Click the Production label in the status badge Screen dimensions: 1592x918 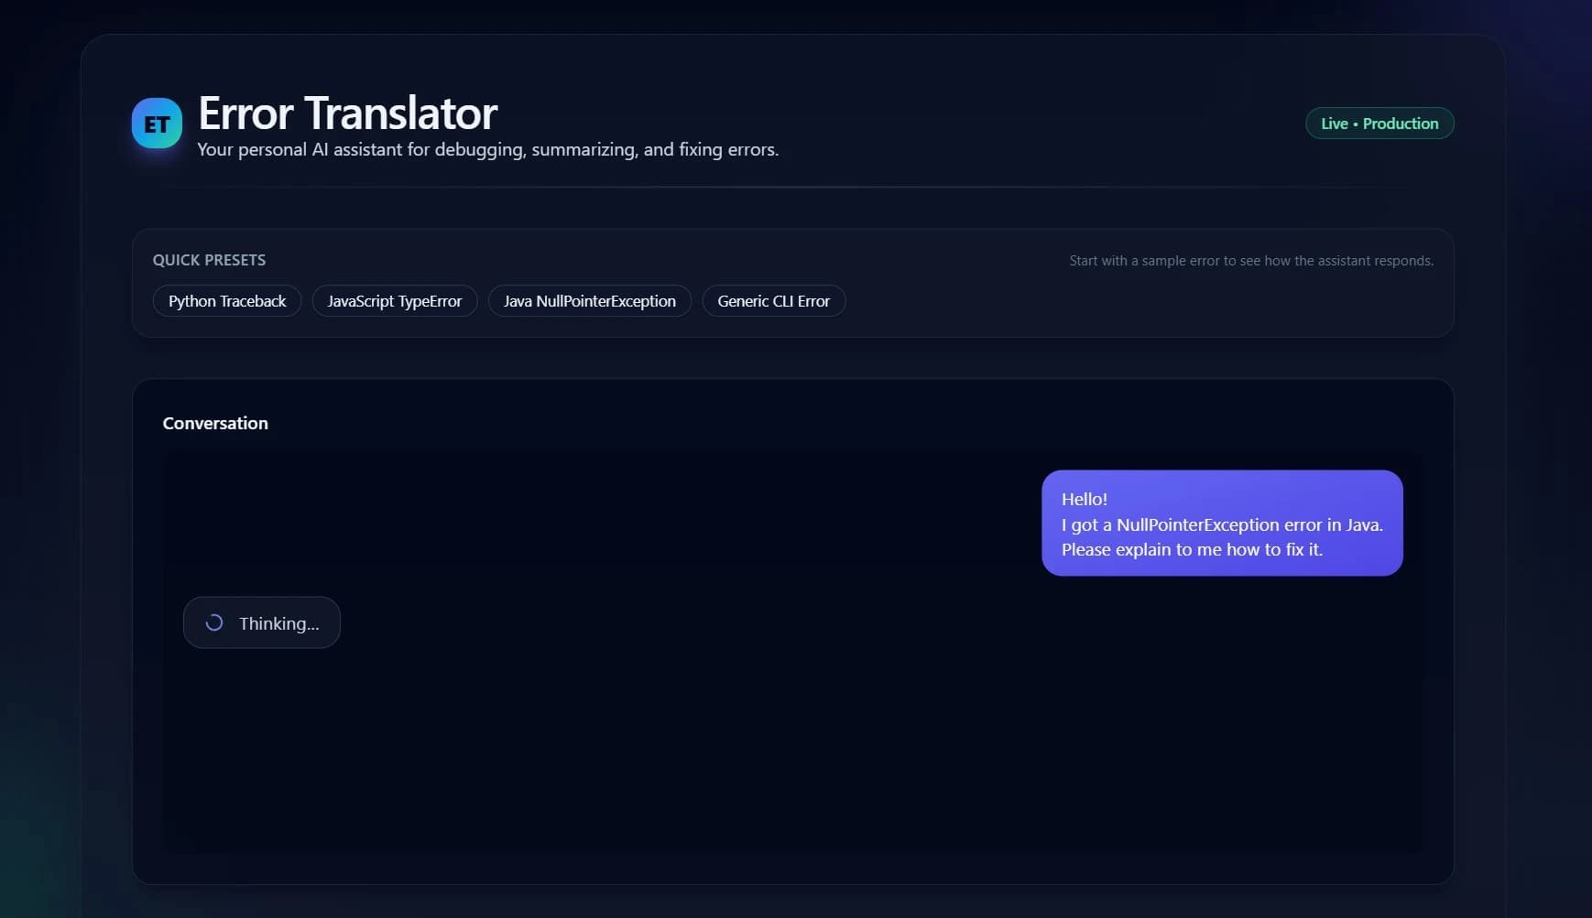pos(1403,123)
